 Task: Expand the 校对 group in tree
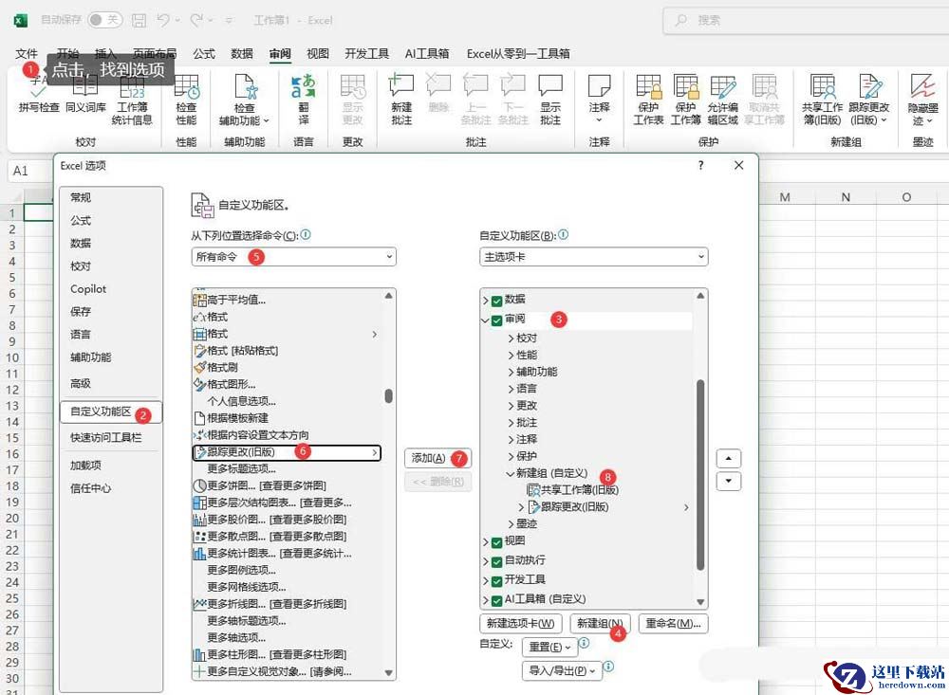click(x=511, y=338)
